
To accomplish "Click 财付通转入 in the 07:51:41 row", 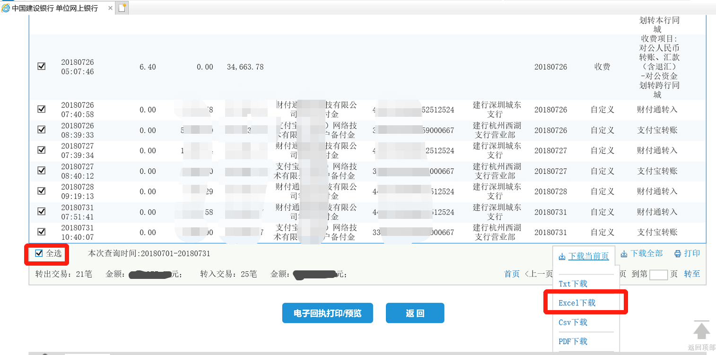I will point(657,212).
